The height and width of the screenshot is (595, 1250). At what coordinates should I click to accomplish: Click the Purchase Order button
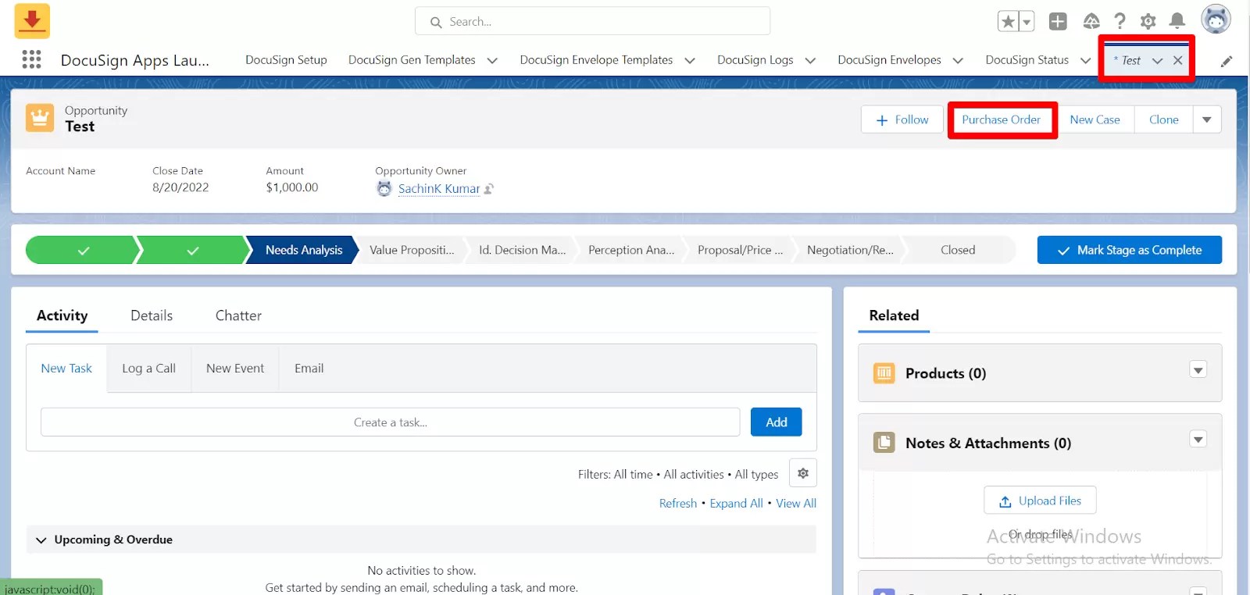click(x=1002, y=119)
